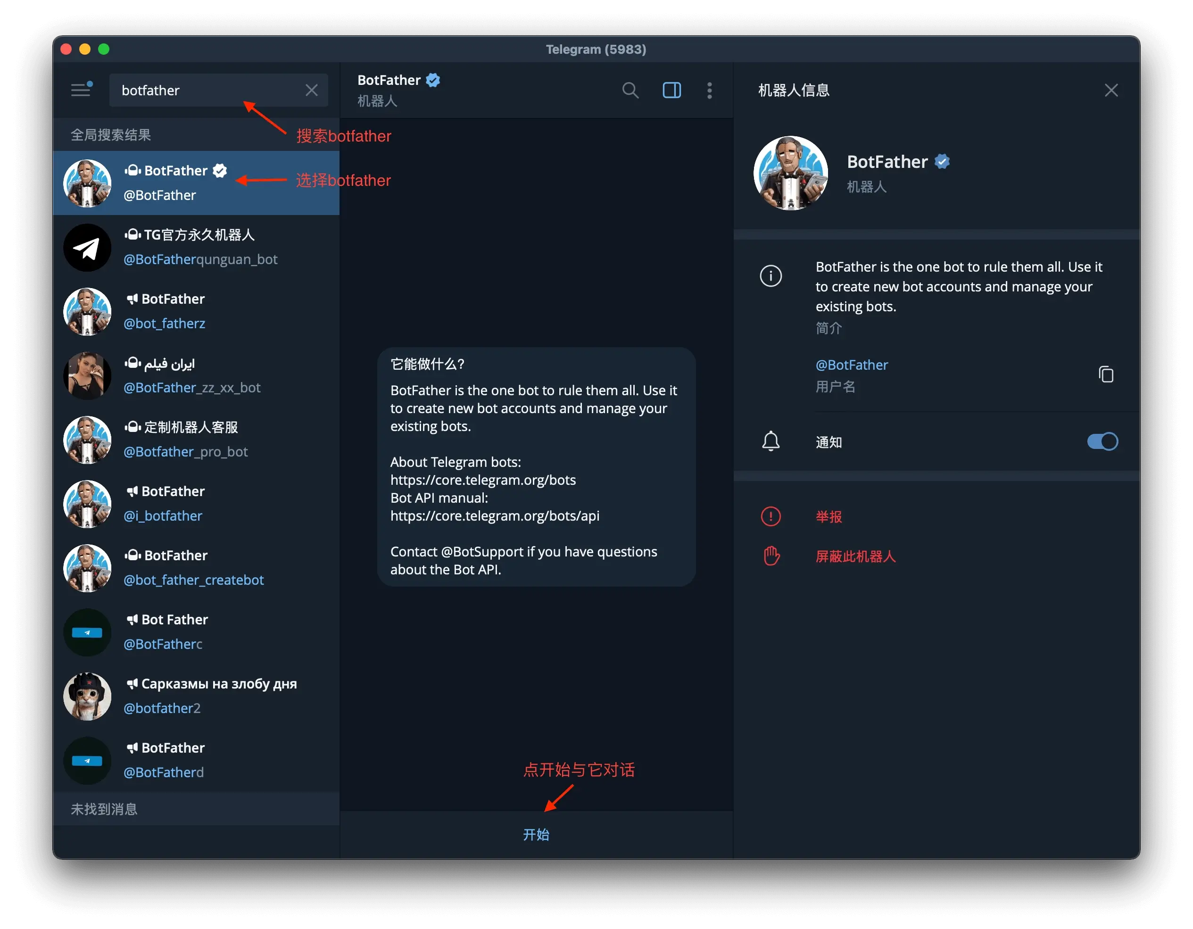Click the 未找到消息 label

coord(104,809)
